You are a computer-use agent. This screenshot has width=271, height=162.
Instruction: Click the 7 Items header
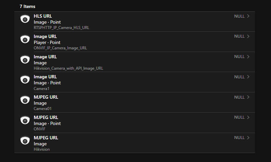click(27, 7)
